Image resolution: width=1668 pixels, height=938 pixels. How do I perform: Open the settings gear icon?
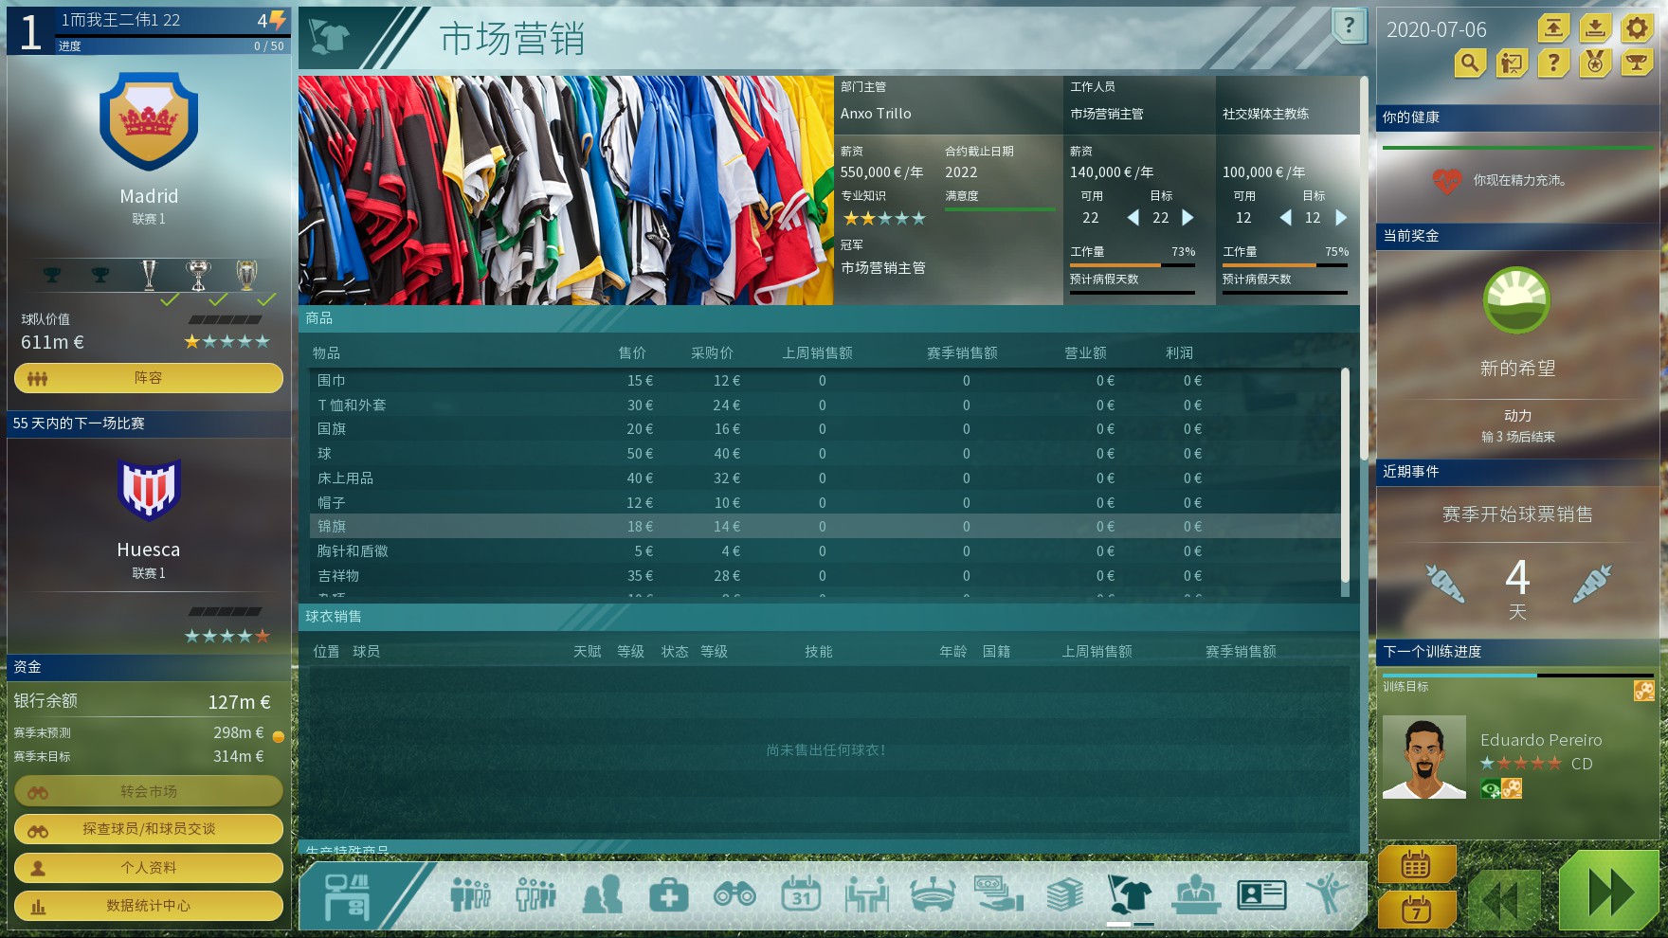1637,28
